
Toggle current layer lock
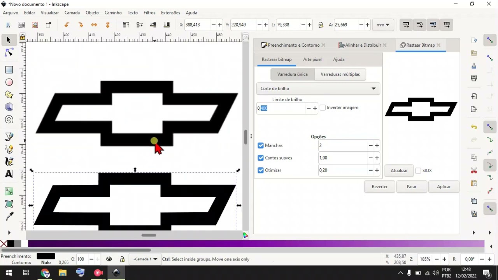point(122,259)
